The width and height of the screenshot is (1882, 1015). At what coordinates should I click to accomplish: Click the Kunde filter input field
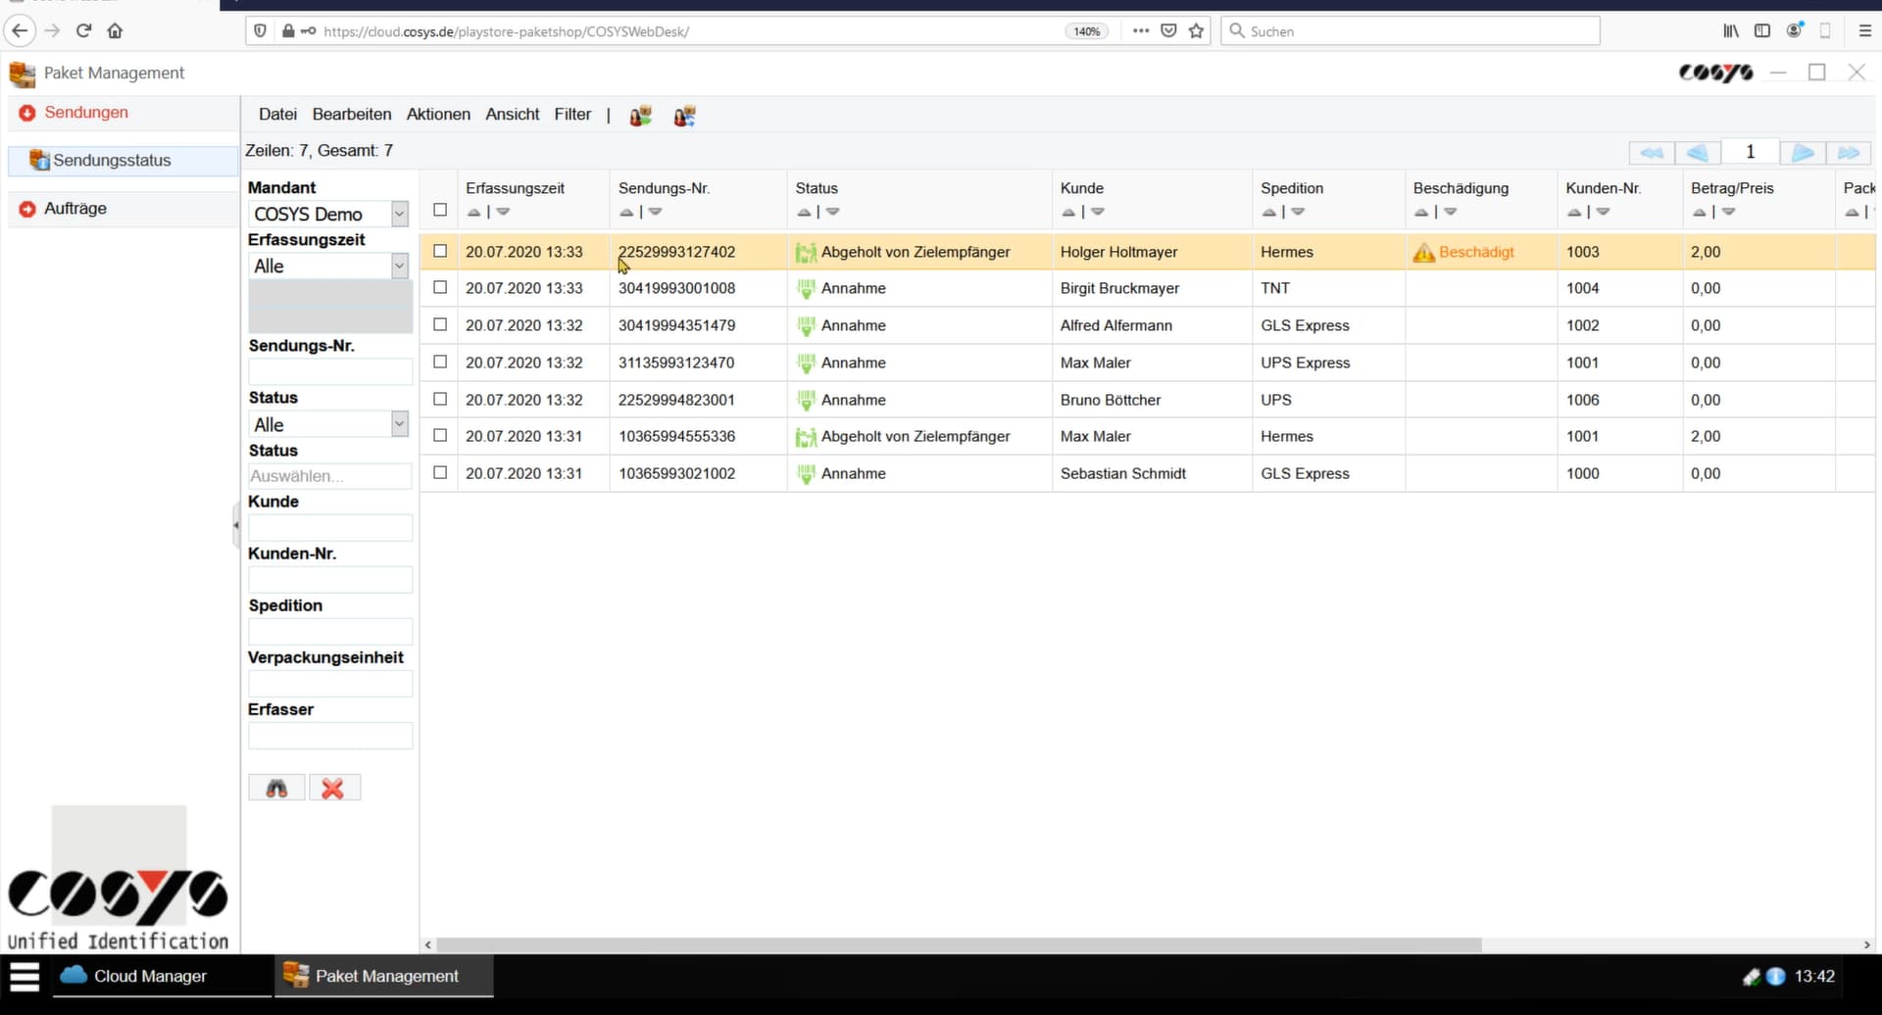(330, 528)
